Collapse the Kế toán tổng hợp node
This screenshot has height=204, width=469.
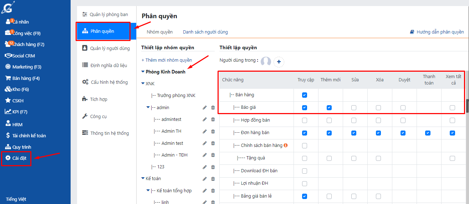pyautogui.click(x=148, y=191)
